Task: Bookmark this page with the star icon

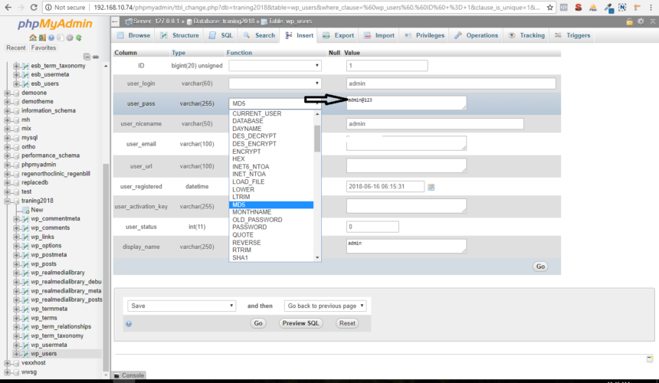Action: [549, 7]
